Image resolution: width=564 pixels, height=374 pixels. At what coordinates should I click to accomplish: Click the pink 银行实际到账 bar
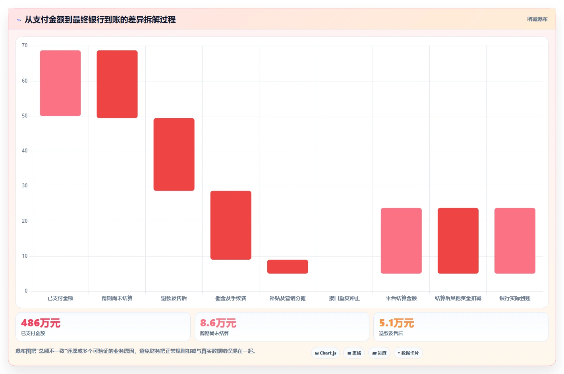515,241
